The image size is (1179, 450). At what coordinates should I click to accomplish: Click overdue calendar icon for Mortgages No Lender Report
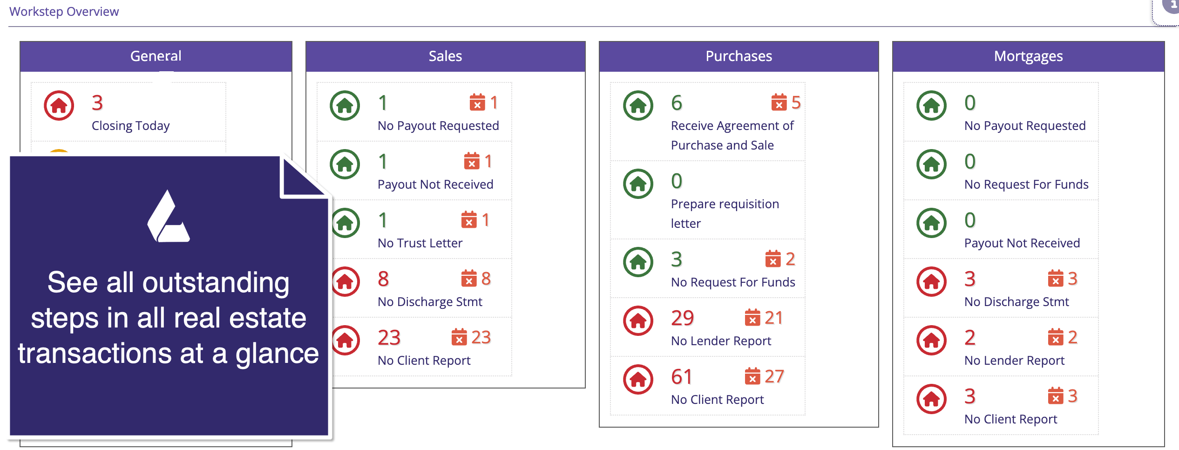[x=1055, y=337]
